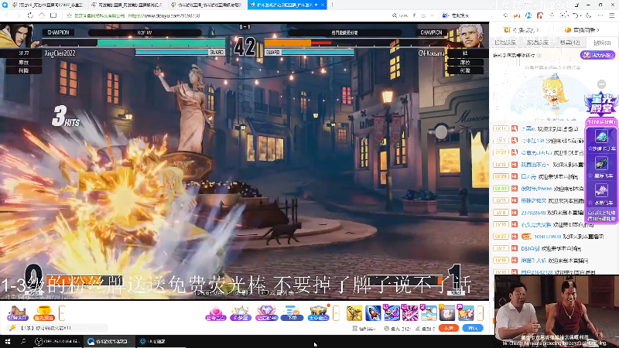
Task: Collapse the star palace widget minus button
Action: click(x=601, y=84)
